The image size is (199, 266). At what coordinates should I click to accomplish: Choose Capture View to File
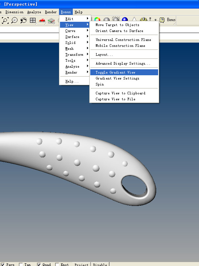click(124, 99)
